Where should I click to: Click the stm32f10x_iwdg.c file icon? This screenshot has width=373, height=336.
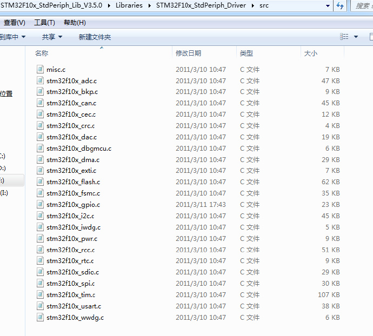coord(40,227)
